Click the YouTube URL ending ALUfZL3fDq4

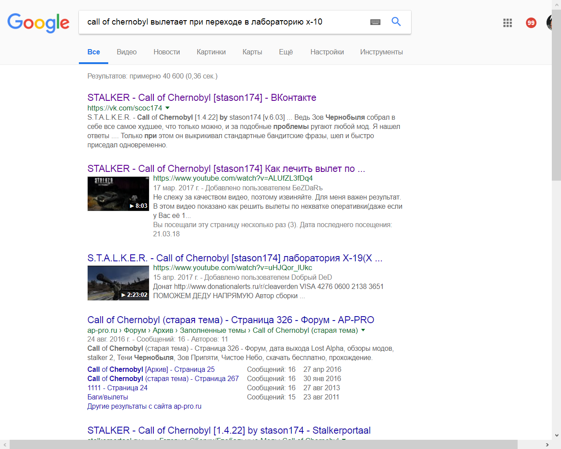tap(233, 178)
